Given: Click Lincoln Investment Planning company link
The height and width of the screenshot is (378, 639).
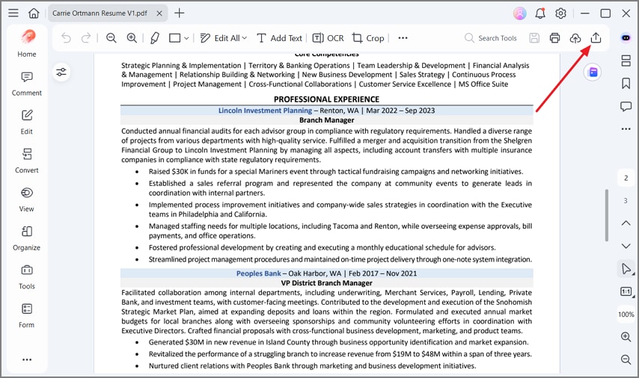Looking at the screenshot, I should pyautogui.click(x=265, y=111).
